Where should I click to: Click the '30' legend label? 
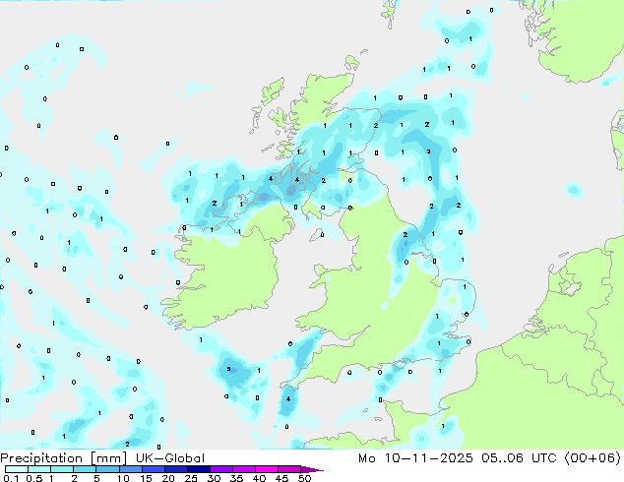(x=214, y=478)
